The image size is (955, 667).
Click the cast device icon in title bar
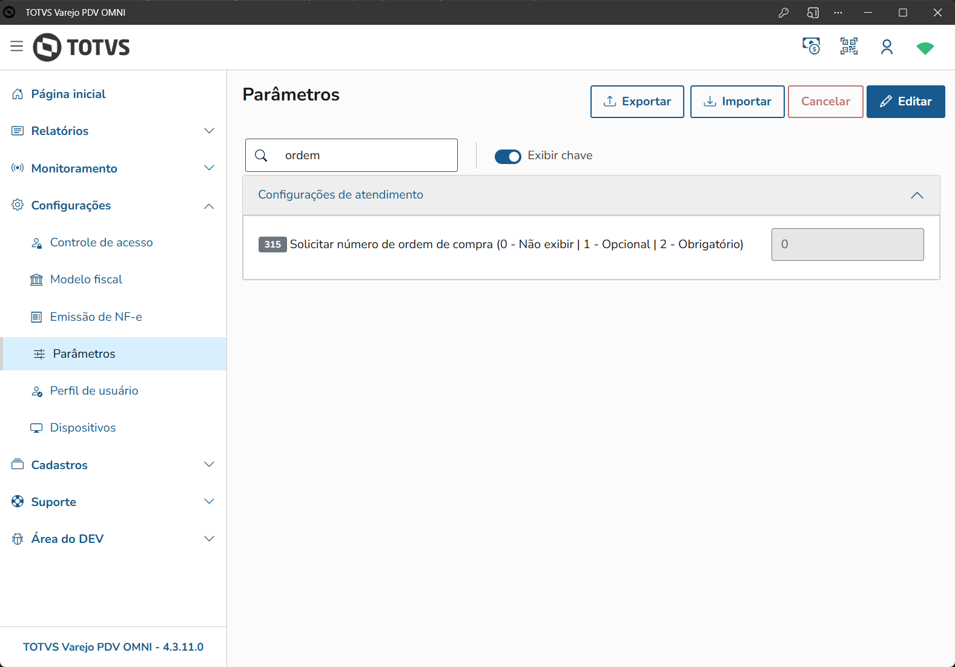pos(813,13)
